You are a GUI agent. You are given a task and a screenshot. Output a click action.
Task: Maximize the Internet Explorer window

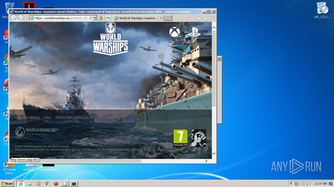(x=208, y=12)
